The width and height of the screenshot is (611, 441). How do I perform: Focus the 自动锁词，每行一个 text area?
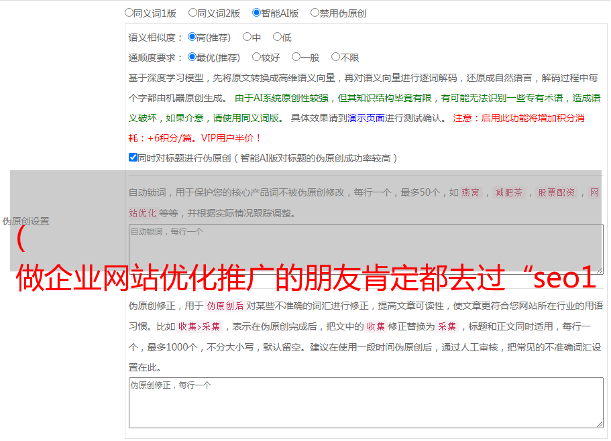(366, 249)
